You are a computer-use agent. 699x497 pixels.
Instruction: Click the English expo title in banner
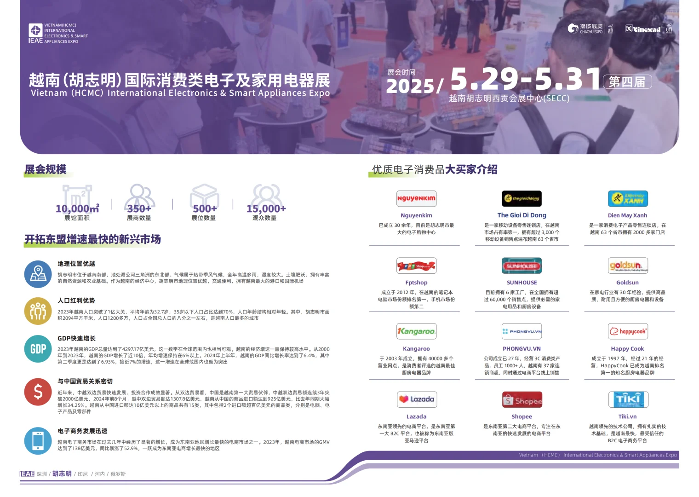[180, 93]
